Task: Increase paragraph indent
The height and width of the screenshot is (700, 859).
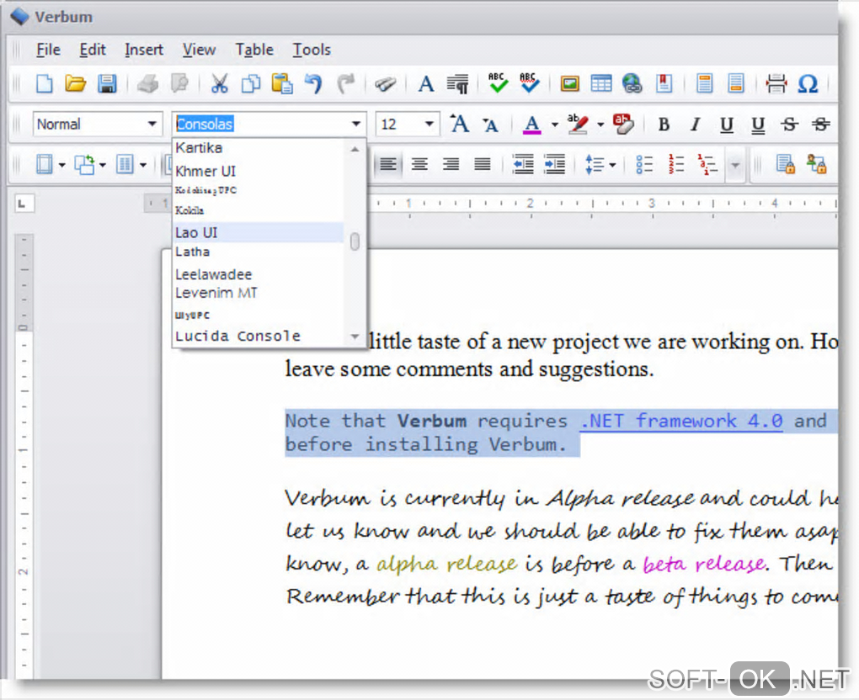Action: coord(554,164)
